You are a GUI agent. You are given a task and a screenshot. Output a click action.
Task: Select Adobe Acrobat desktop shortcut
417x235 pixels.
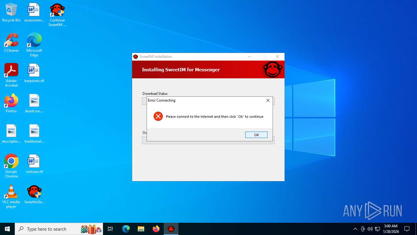(11, 75)
